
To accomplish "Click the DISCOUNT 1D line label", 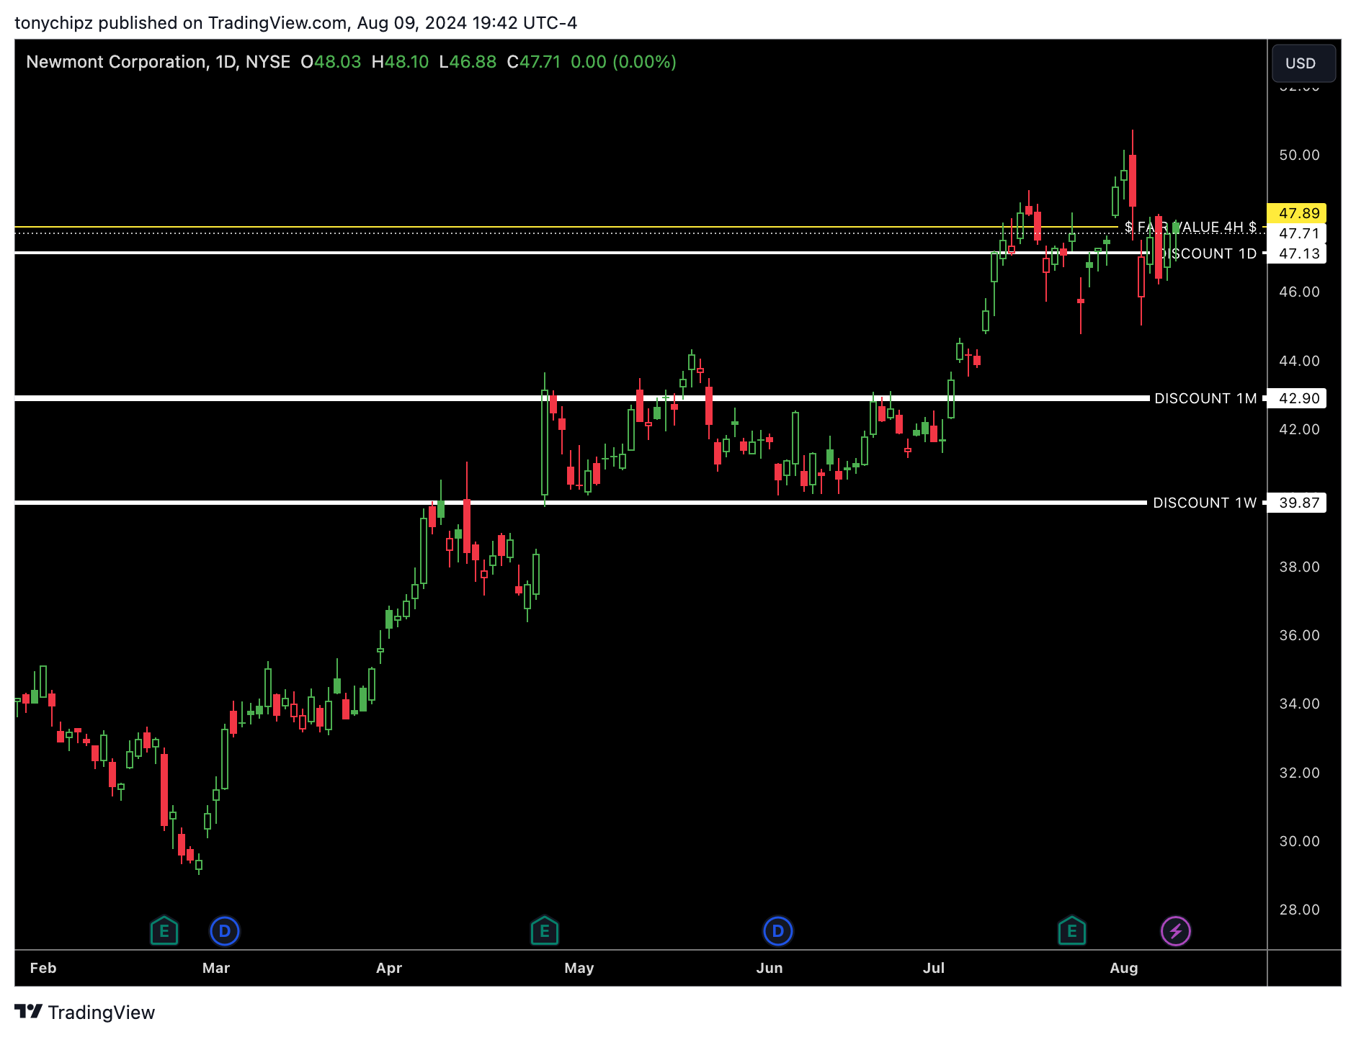I will pyautogui.click(x=1207, y=253).
